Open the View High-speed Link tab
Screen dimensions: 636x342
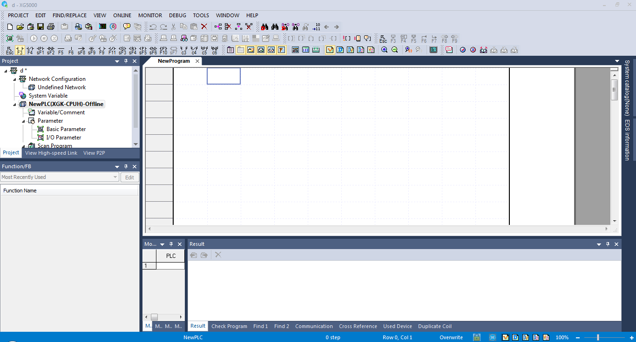51,153
